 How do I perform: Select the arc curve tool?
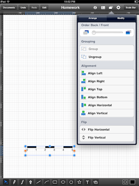(x=47, y=182)
